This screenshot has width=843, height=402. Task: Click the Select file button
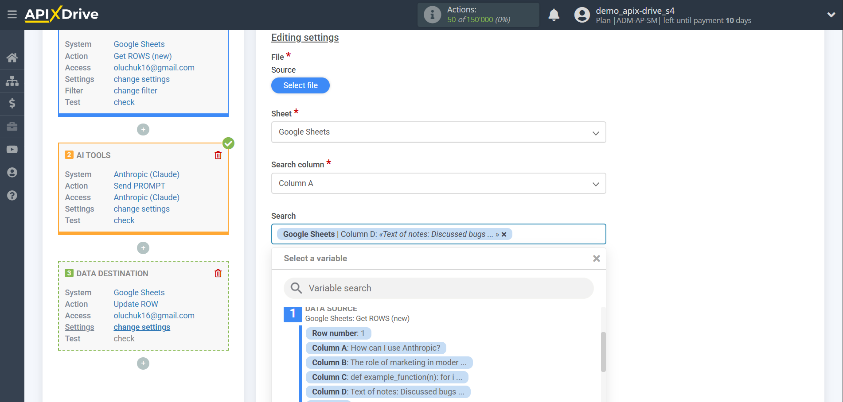[x=301, y=85]
